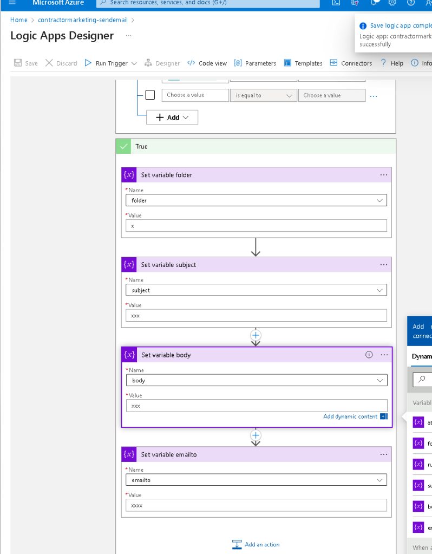Screen dimensions: 432x554
Task: Open contractormarketing-sendemail breadcrumb link
Action: [83, 20]
